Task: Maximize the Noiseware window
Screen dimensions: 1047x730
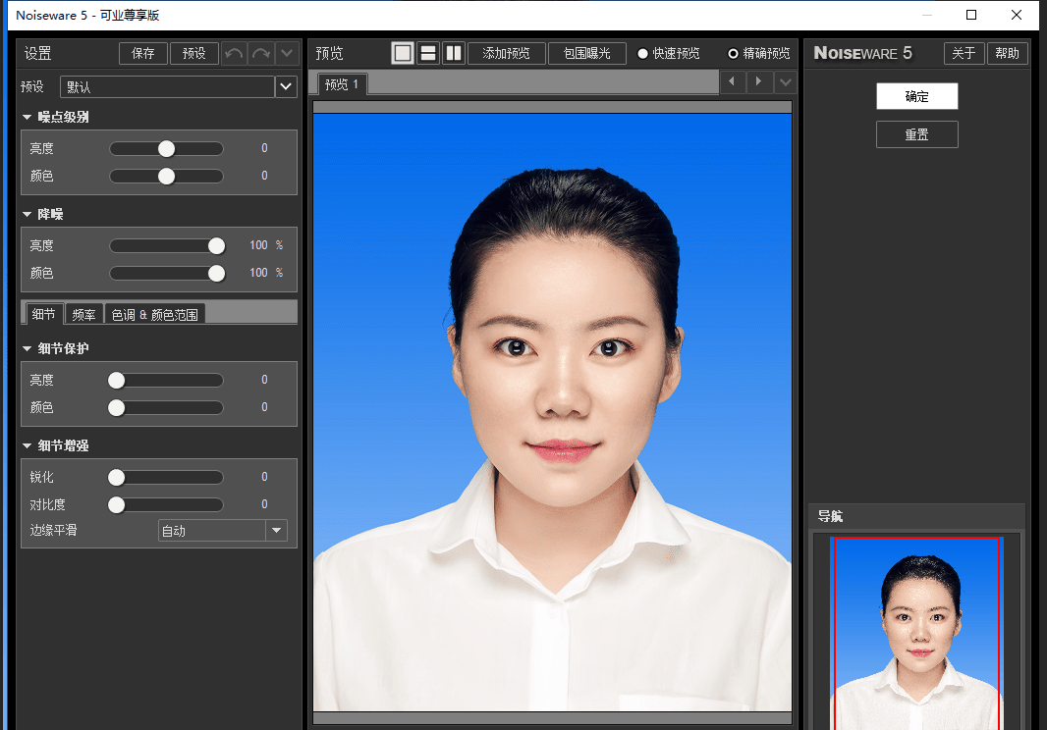Action: [971, 15]
